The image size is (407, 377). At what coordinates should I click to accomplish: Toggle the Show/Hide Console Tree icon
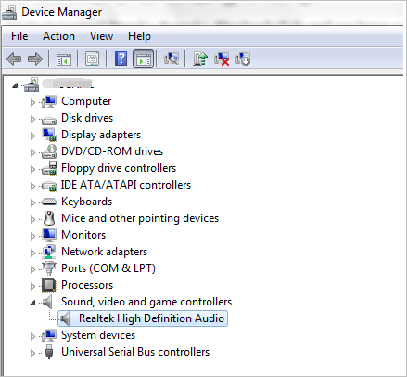[x=64, y=58]
